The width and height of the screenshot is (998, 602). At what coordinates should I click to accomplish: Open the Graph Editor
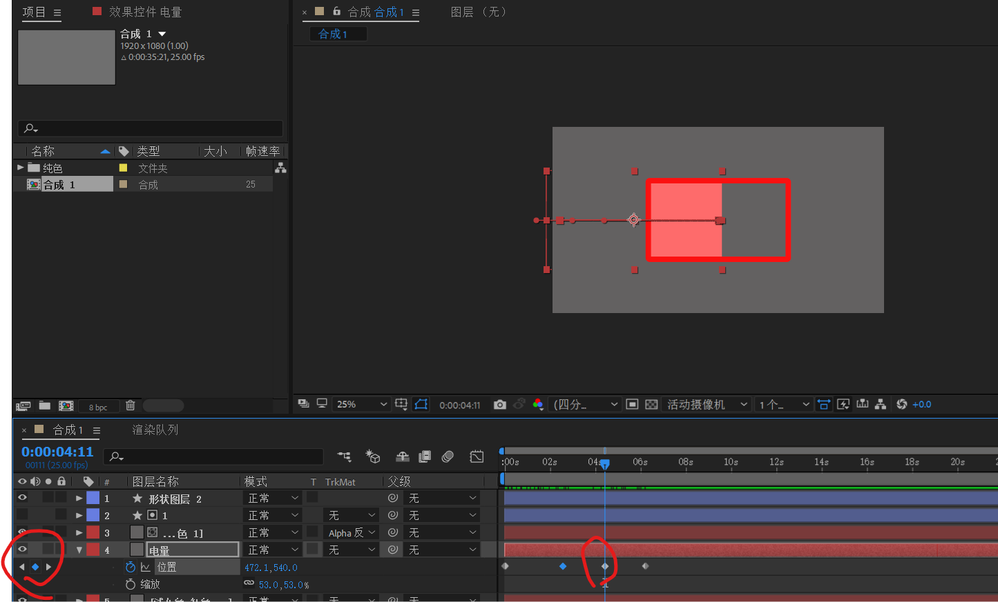(x=477, y=456)
